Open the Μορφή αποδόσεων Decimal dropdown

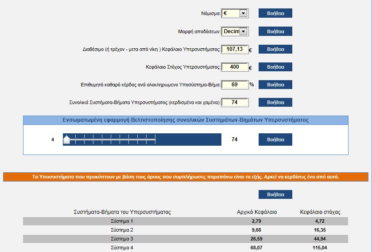[x=235, y=31]
